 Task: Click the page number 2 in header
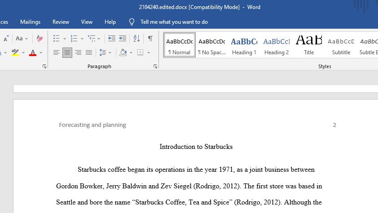(334, 125)
